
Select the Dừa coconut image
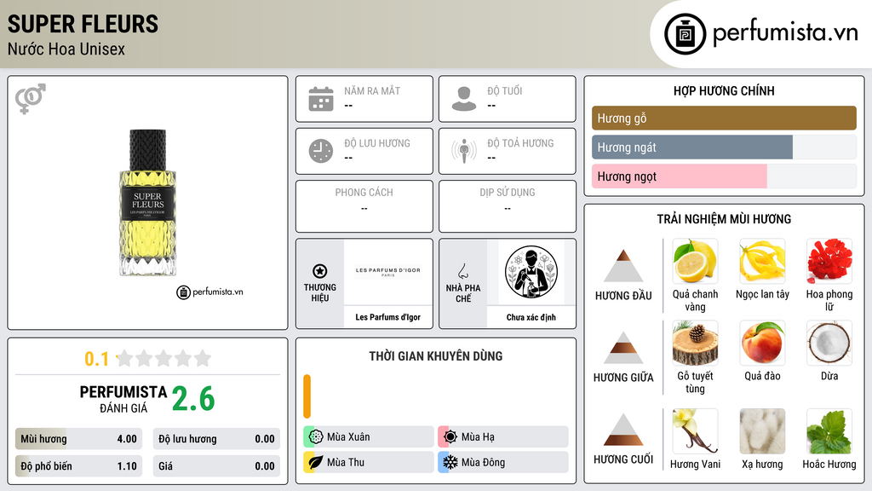point(829,343)
